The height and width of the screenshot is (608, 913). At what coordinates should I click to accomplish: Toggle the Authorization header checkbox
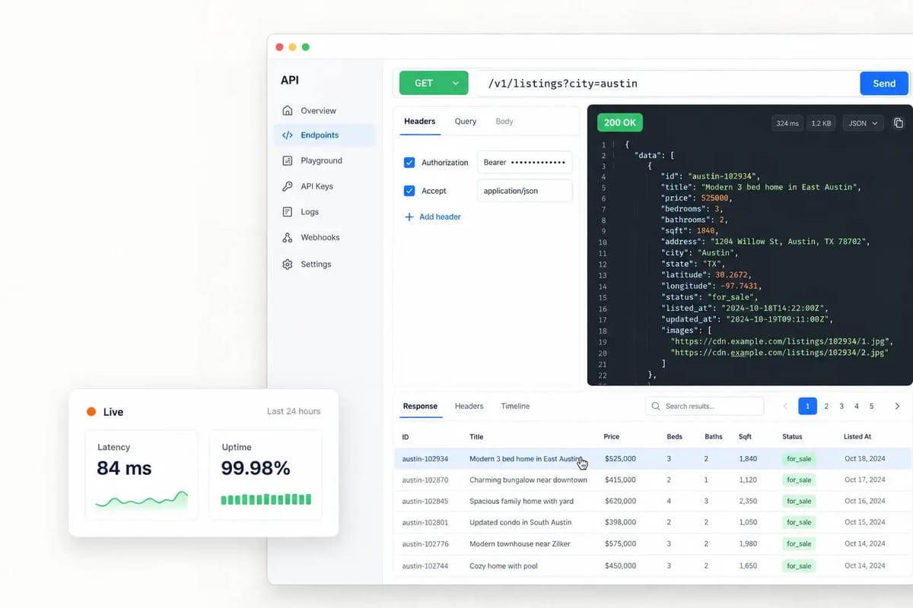pyautogui.click(x=409, y=163)
